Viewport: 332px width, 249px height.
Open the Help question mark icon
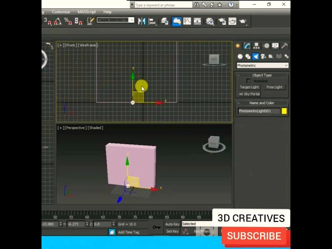(231, 5)
